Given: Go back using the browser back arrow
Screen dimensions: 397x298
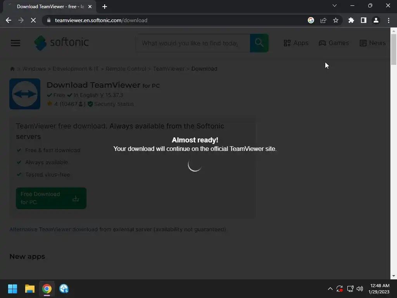Looking at the screenshot, I should 9,20.
